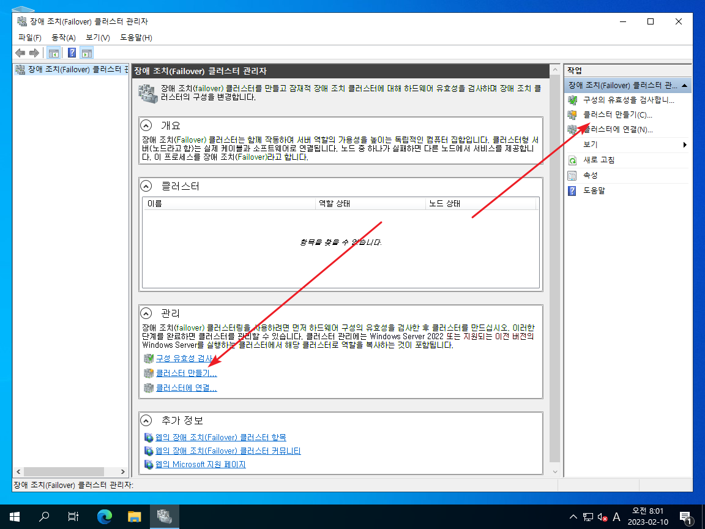705x529 pixels.
Task: Click globe icon beside 클러스터 커뮤니티 link
Action: point(149,451)
